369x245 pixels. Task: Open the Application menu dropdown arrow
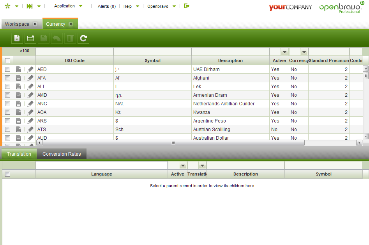pyautogui.click(x=81, y=6)
